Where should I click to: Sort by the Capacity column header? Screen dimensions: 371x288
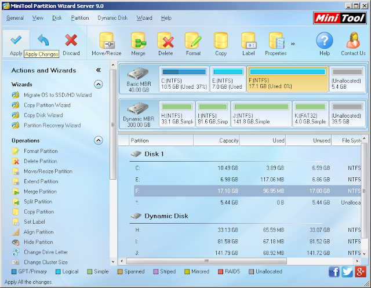(x=216, y=140)
